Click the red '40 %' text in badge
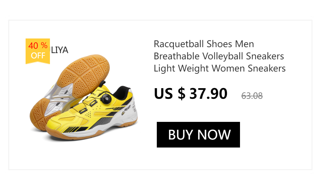The width and height of the screenshot is (320, 186). [x=38, y=46]
